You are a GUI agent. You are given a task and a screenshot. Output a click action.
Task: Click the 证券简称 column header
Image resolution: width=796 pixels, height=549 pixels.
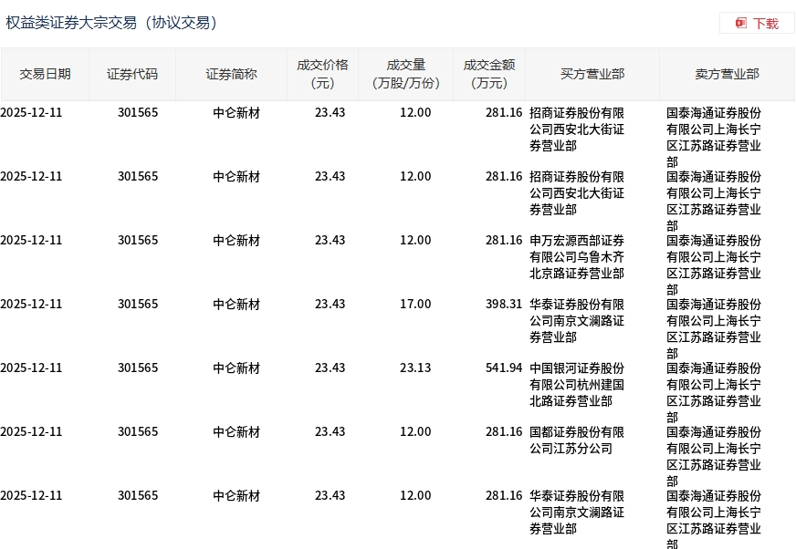231,74
